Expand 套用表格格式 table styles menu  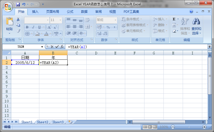(x=135, y=25)
